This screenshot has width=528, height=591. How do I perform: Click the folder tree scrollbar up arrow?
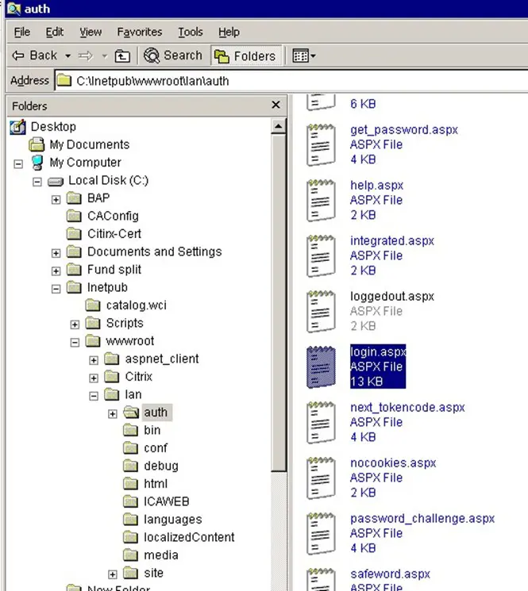278,127
